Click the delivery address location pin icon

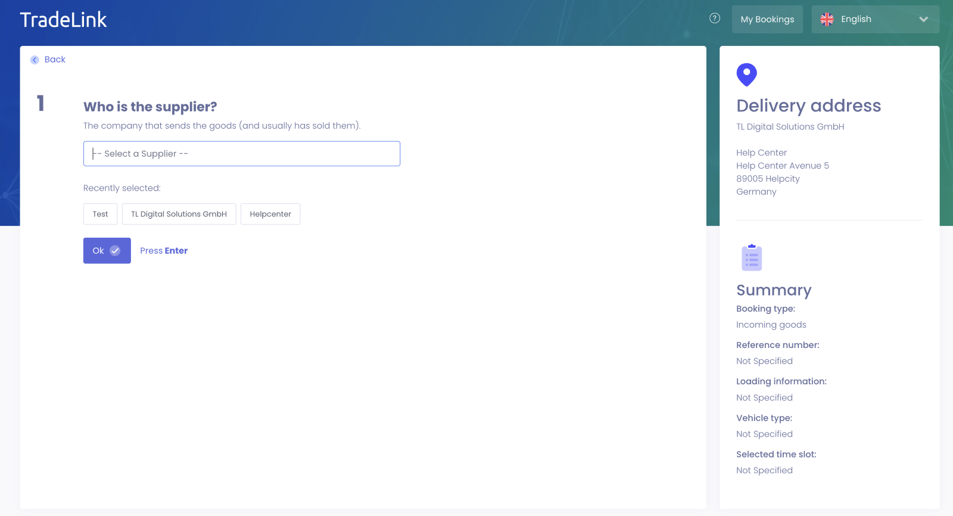coord(746,74)
